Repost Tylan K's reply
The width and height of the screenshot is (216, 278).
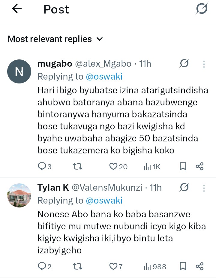coord(78,266)
